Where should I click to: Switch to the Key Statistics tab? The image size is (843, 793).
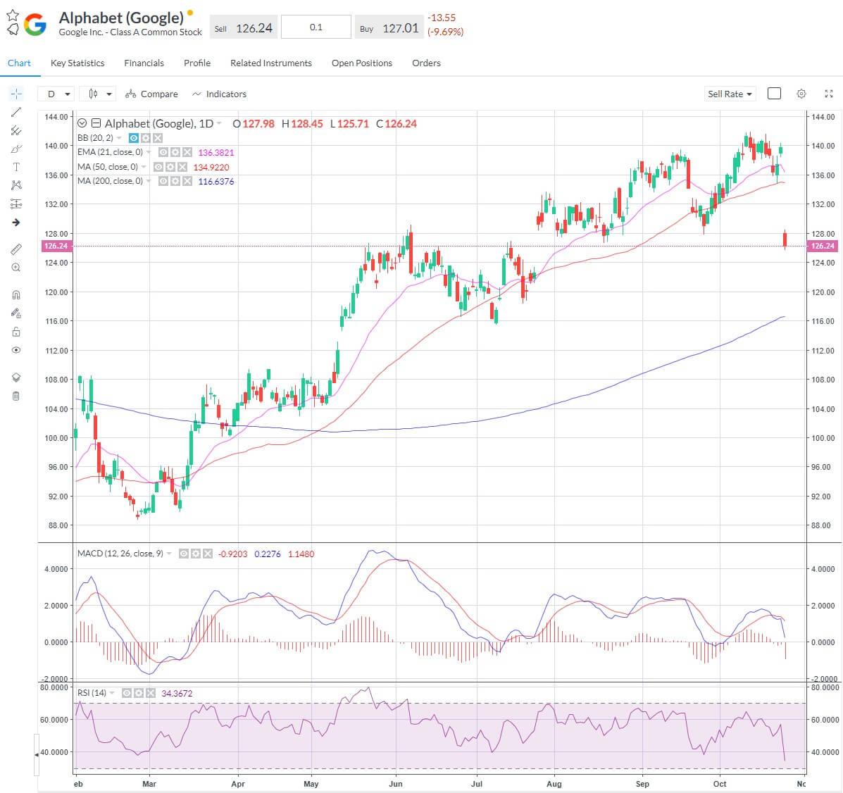coord(77,63)
